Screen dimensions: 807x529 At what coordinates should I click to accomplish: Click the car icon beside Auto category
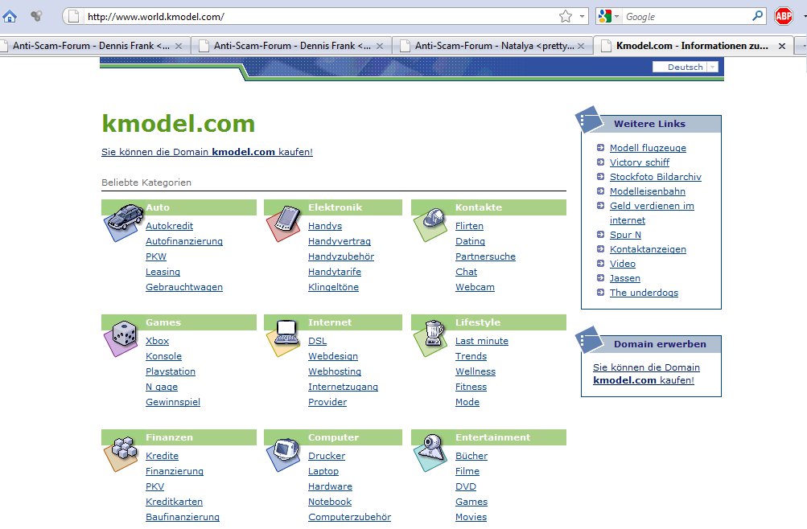[x=124, y=222]
